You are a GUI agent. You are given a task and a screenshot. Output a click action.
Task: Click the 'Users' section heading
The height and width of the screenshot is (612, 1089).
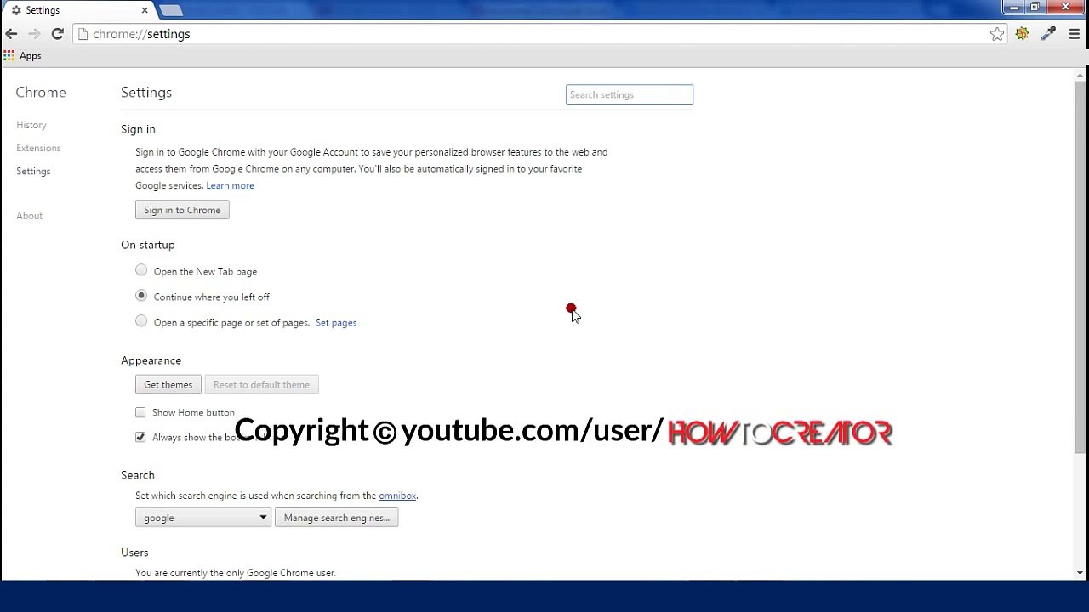[134, 552]
